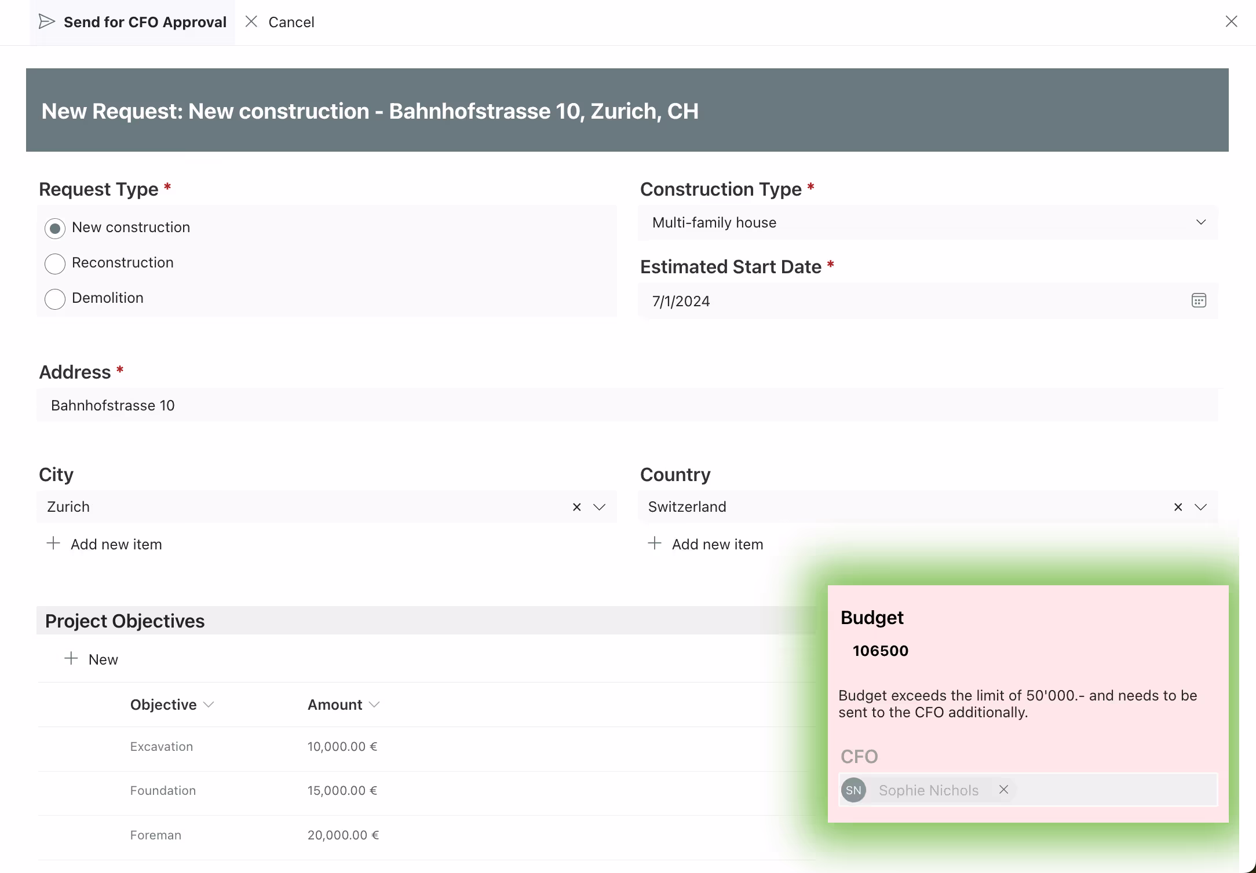Click the CFO people picker field

pos(1028,790)
